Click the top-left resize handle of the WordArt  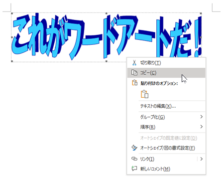click(12, 13)
